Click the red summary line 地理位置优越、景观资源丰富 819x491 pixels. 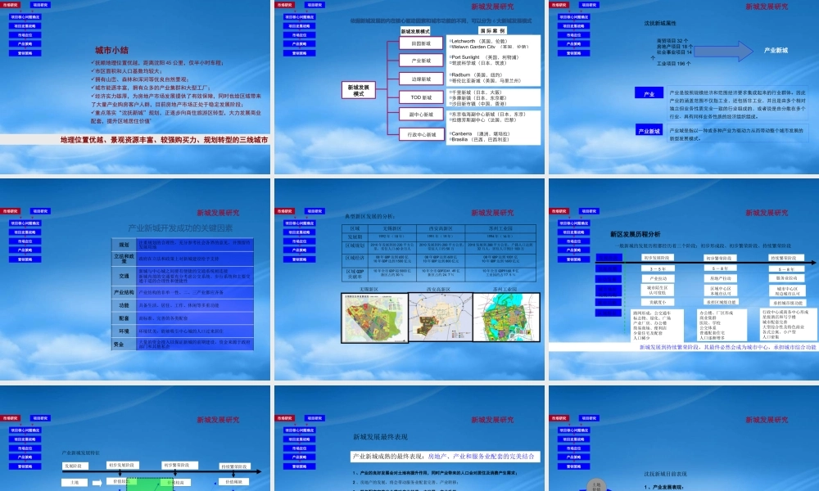tap(164, 140)
